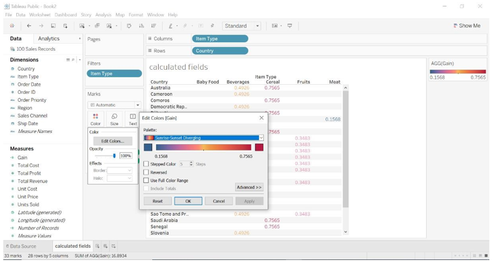Click the Edit Colors... button
The height and width of the screenshot is (262, 492).
pyautogui.click(x=112, y=141)
